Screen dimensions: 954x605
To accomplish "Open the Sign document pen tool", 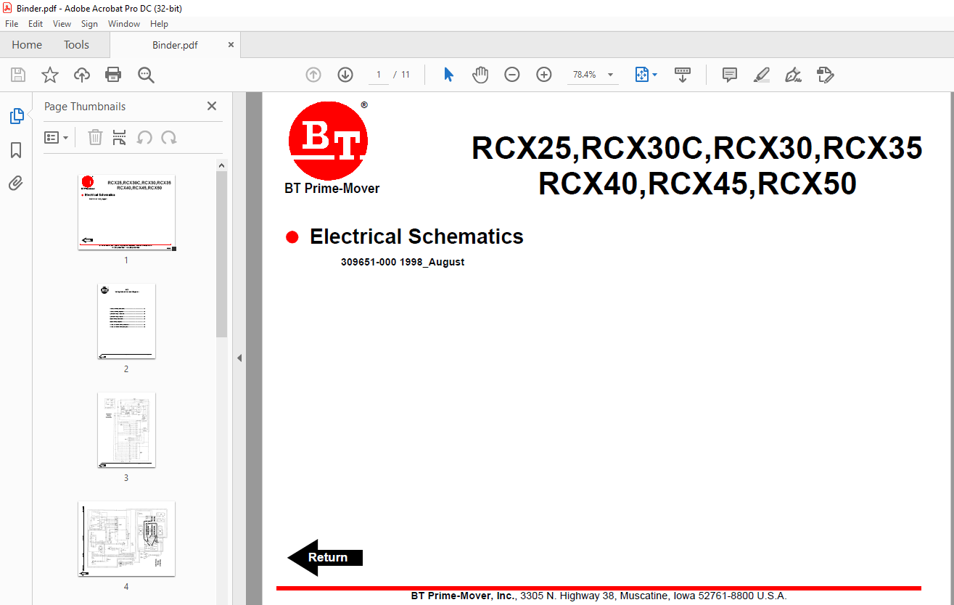I will click(793, 75).
